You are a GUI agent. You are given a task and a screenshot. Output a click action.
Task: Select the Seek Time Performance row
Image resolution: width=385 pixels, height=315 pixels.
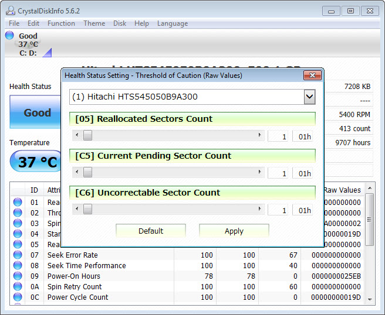coord(188,265)
